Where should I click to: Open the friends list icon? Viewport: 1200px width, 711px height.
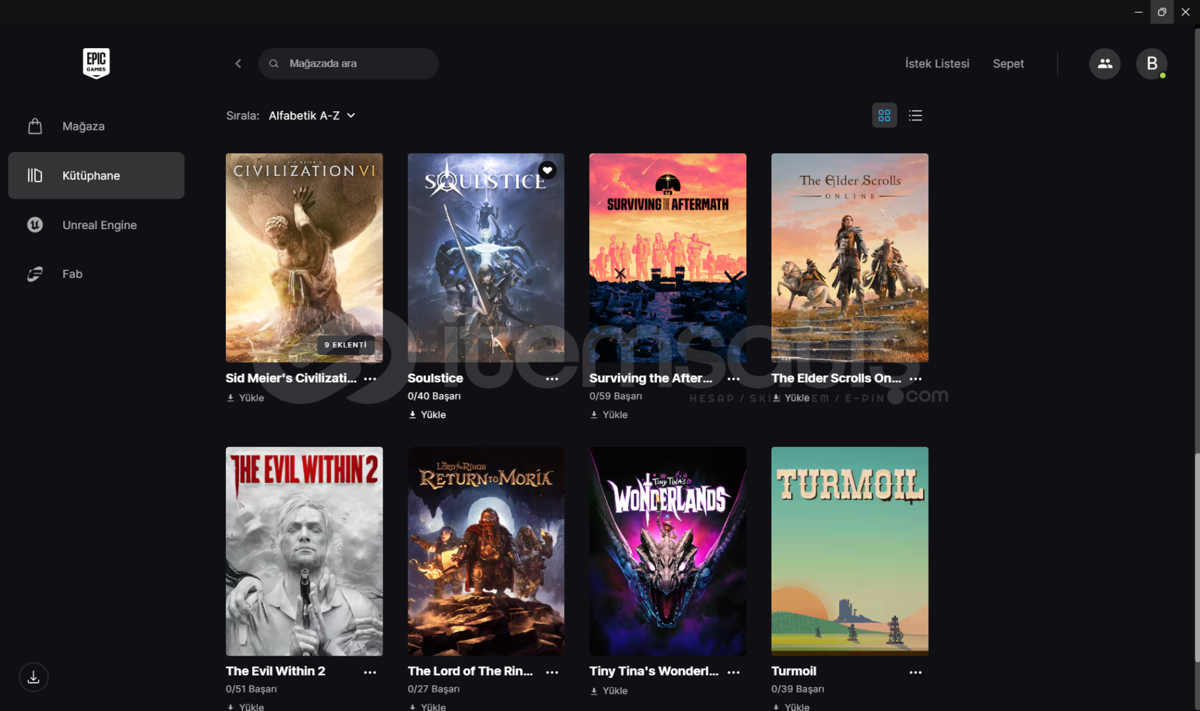(x=1105, y=64)
